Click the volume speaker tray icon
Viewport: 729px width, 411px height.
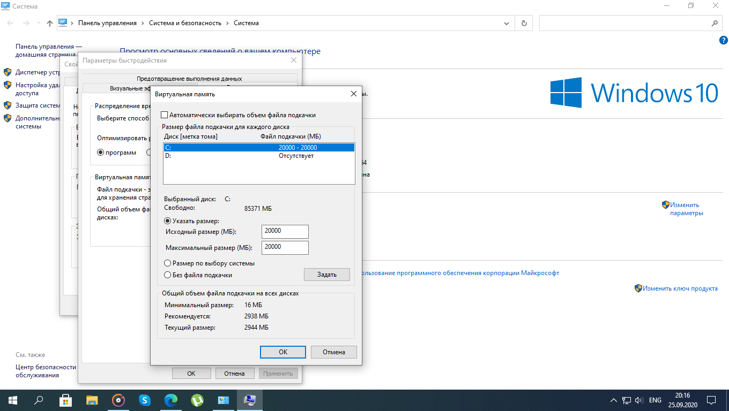pyautogui.click(x=639, y=400)
